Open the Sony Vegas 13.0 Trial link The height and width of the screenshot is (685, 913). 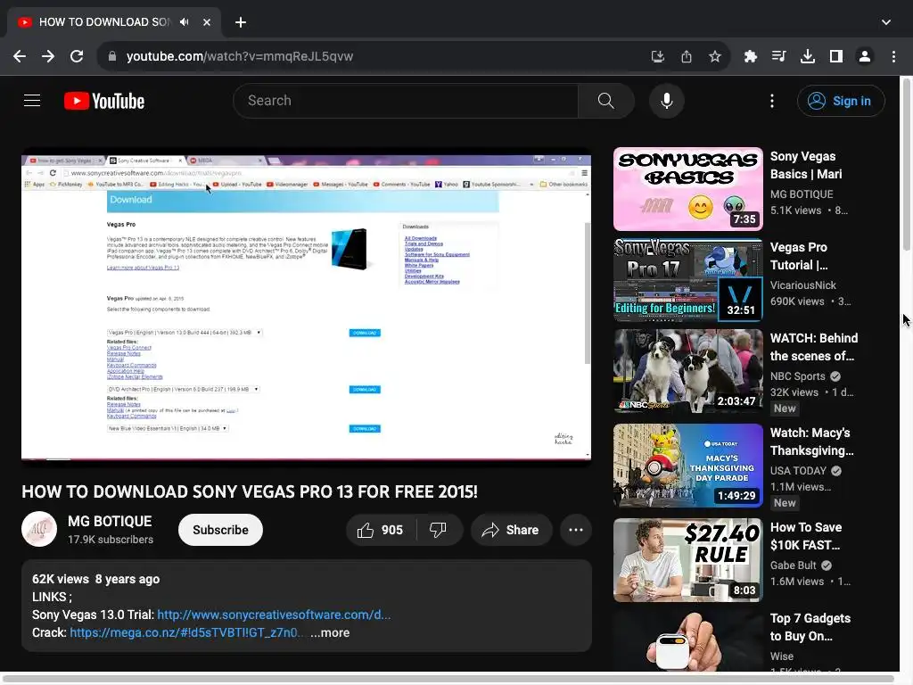click(274, 615)
